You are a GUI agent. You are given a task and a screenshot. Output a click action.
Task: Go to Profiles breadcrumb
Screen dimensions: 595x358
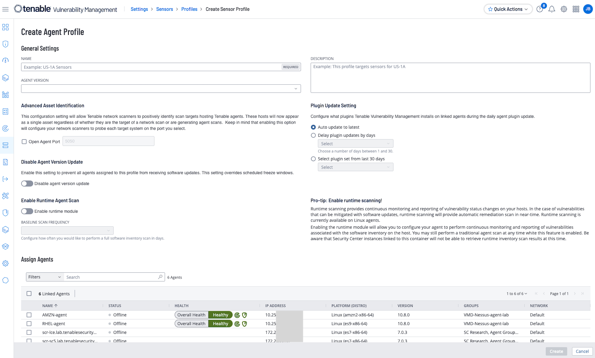189,9
